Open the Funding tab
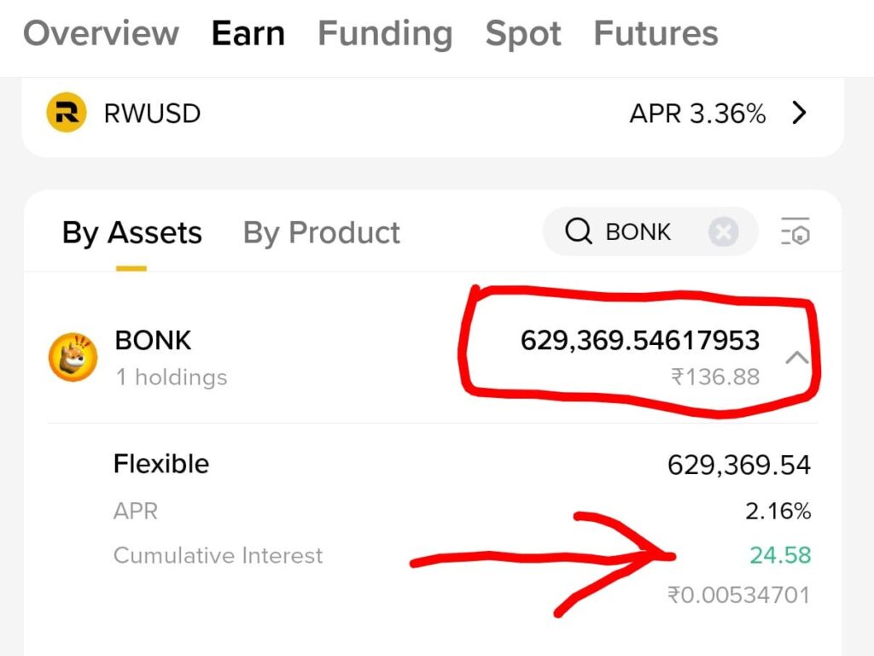Image resolution: width=874 pixels, height=656 pixels. click(x=385, y=33)
